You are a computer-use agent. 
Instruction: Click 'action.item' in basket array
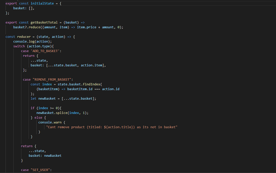tap(91, 65)
